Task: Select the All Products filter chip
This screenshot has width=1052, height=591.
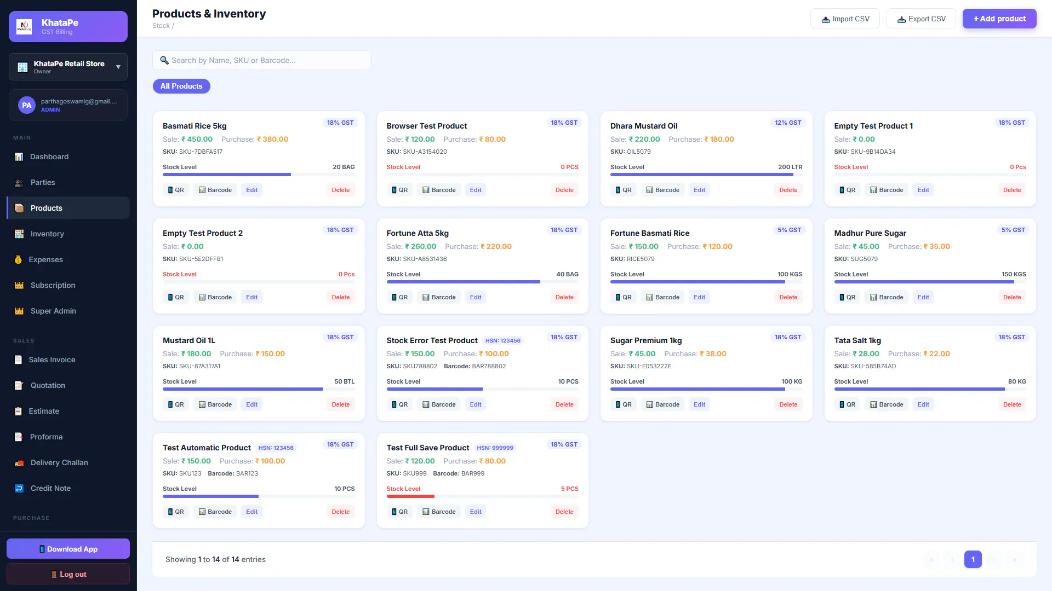Action: pos(181,86)
